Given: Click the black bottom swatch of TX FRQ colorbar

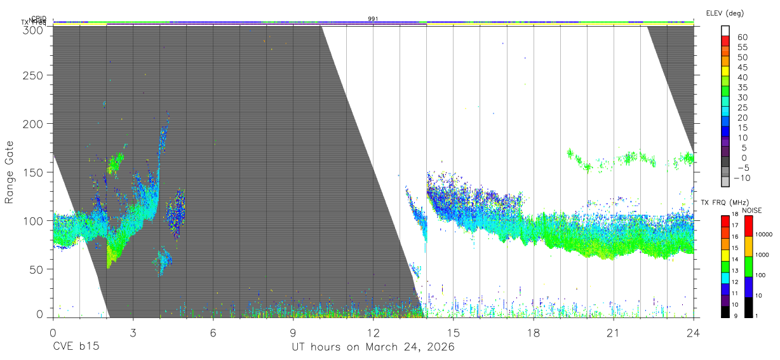Looking at the screenshot, I should point(725,310).
